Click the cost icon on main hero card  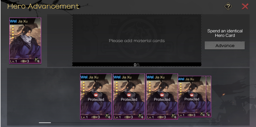point(24,61)
